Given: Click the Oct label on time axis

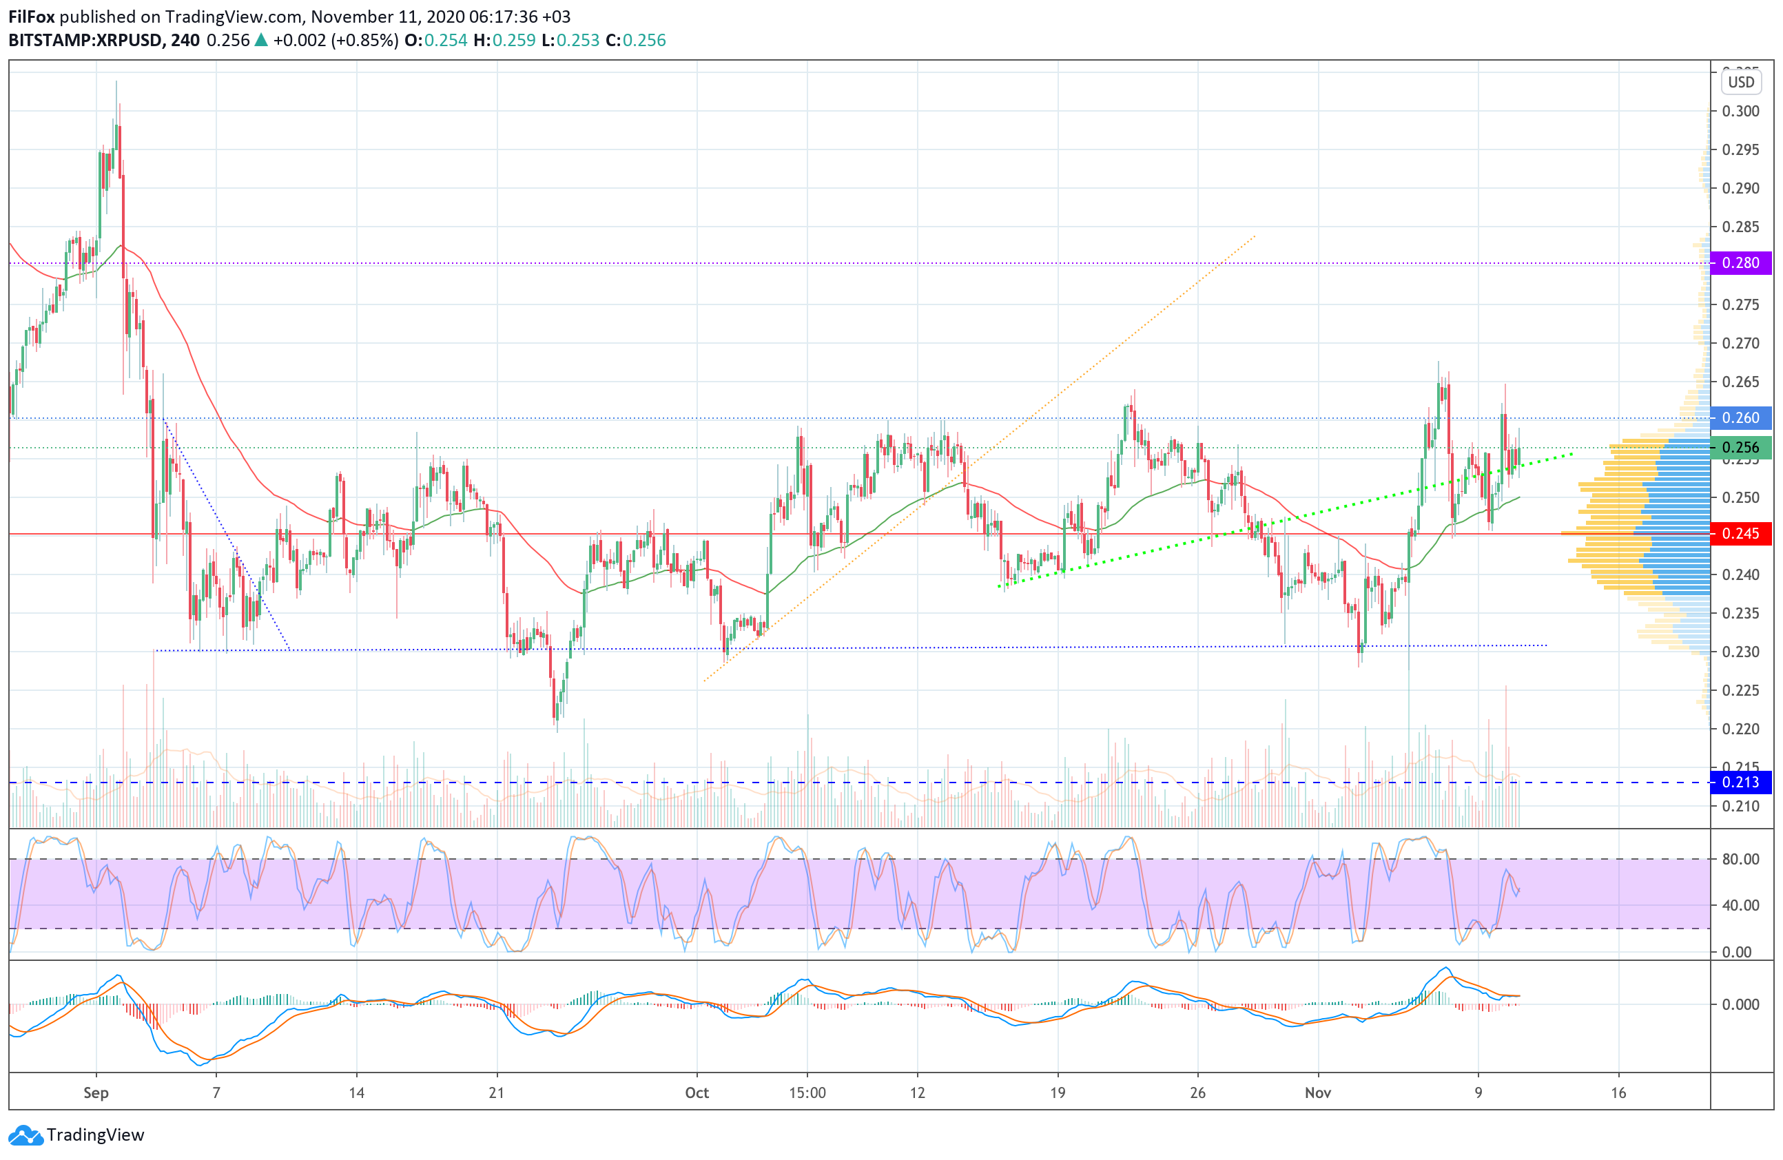Looking at the screenshot, I should [x=697, y=1092].
